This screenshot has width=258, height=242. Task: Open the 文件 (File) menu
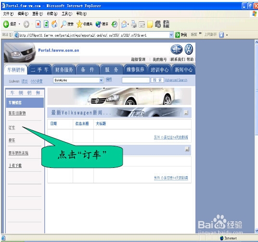coord(8,14)
